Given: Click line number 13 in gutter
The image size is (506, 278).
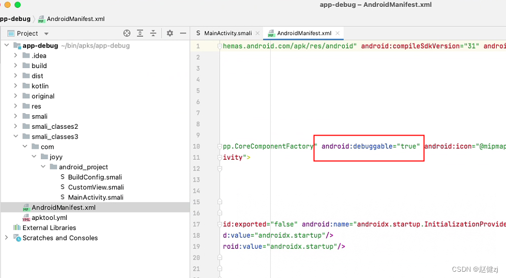Looking at the screenshot, I should point(196,180).
